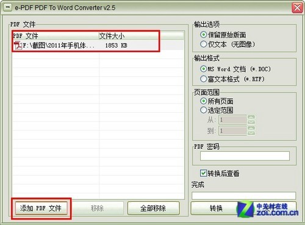Click the PDF 文件 column header
Viewport: 305px width, 225px height.
point(56,36)
